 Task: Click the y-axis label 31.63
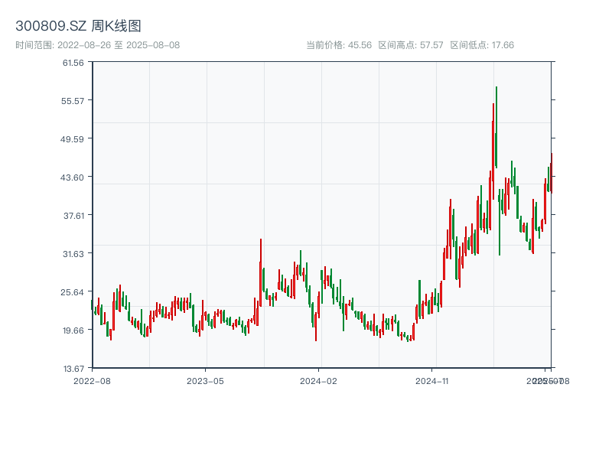pos(73,254)
